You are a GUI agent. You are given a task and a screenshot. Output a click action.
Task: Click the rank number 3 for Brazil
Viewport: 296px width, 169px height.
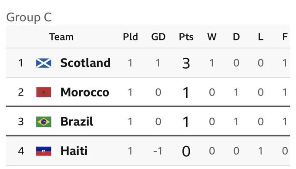pos(21,122)
